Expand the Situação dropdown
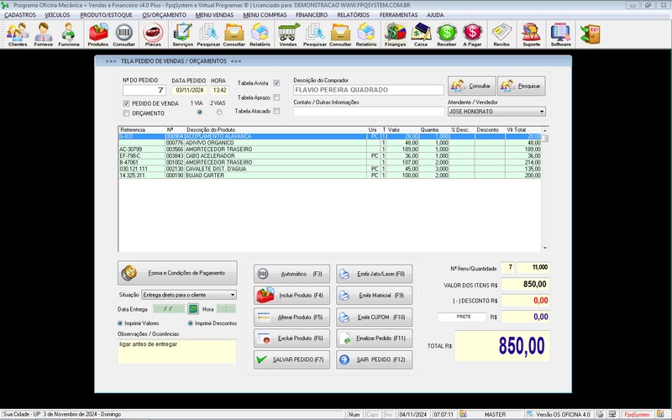Screen dimensions: 672x420 (232, 295)
